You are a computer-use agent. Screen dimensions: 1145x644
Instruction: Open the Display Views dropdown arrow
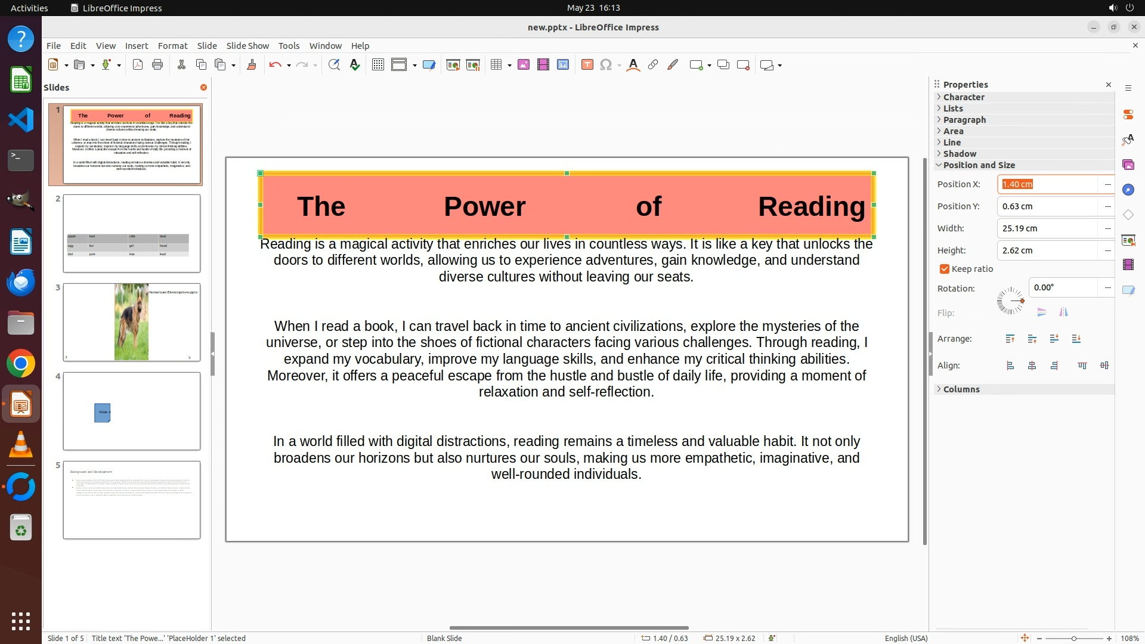click(414, 65)
